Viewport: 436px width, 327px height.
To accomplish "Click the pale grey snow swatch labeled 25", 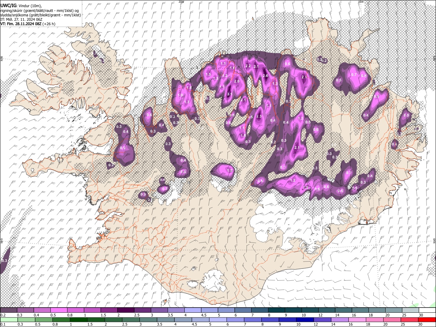I will pos(410,310).
